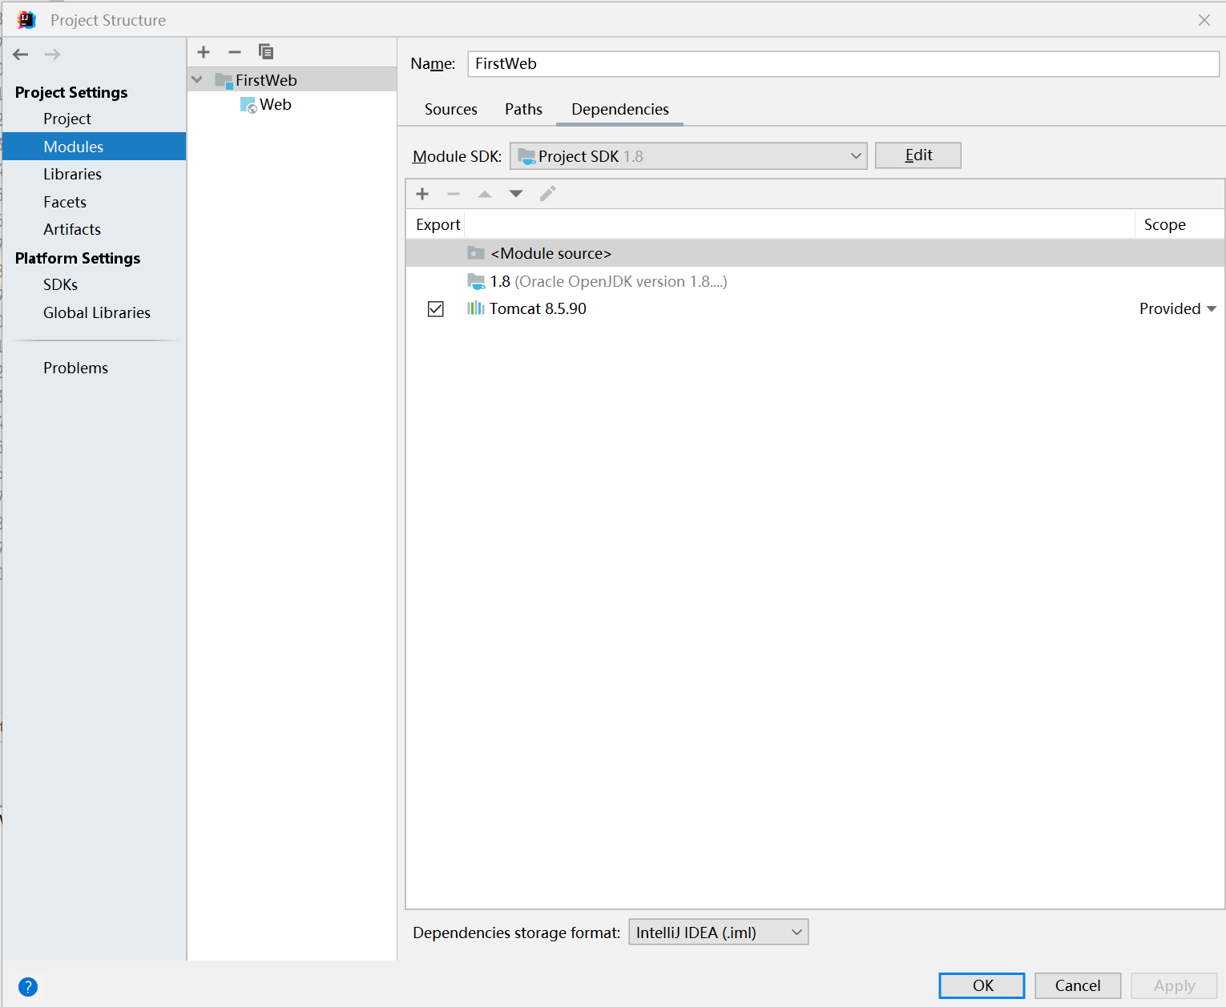Image resolution: width=1226 pixels, height=1007 pixels.
Task: Select the Dependencies tab
Action: [620, 109]
